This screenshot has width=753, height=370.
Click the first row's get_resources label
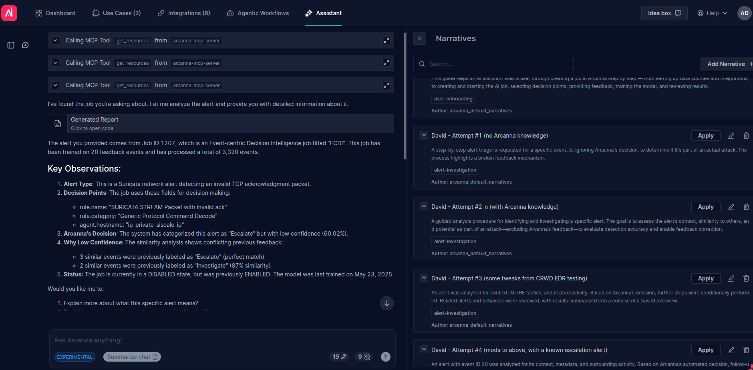pyautogui.click(x=133, y=41)
